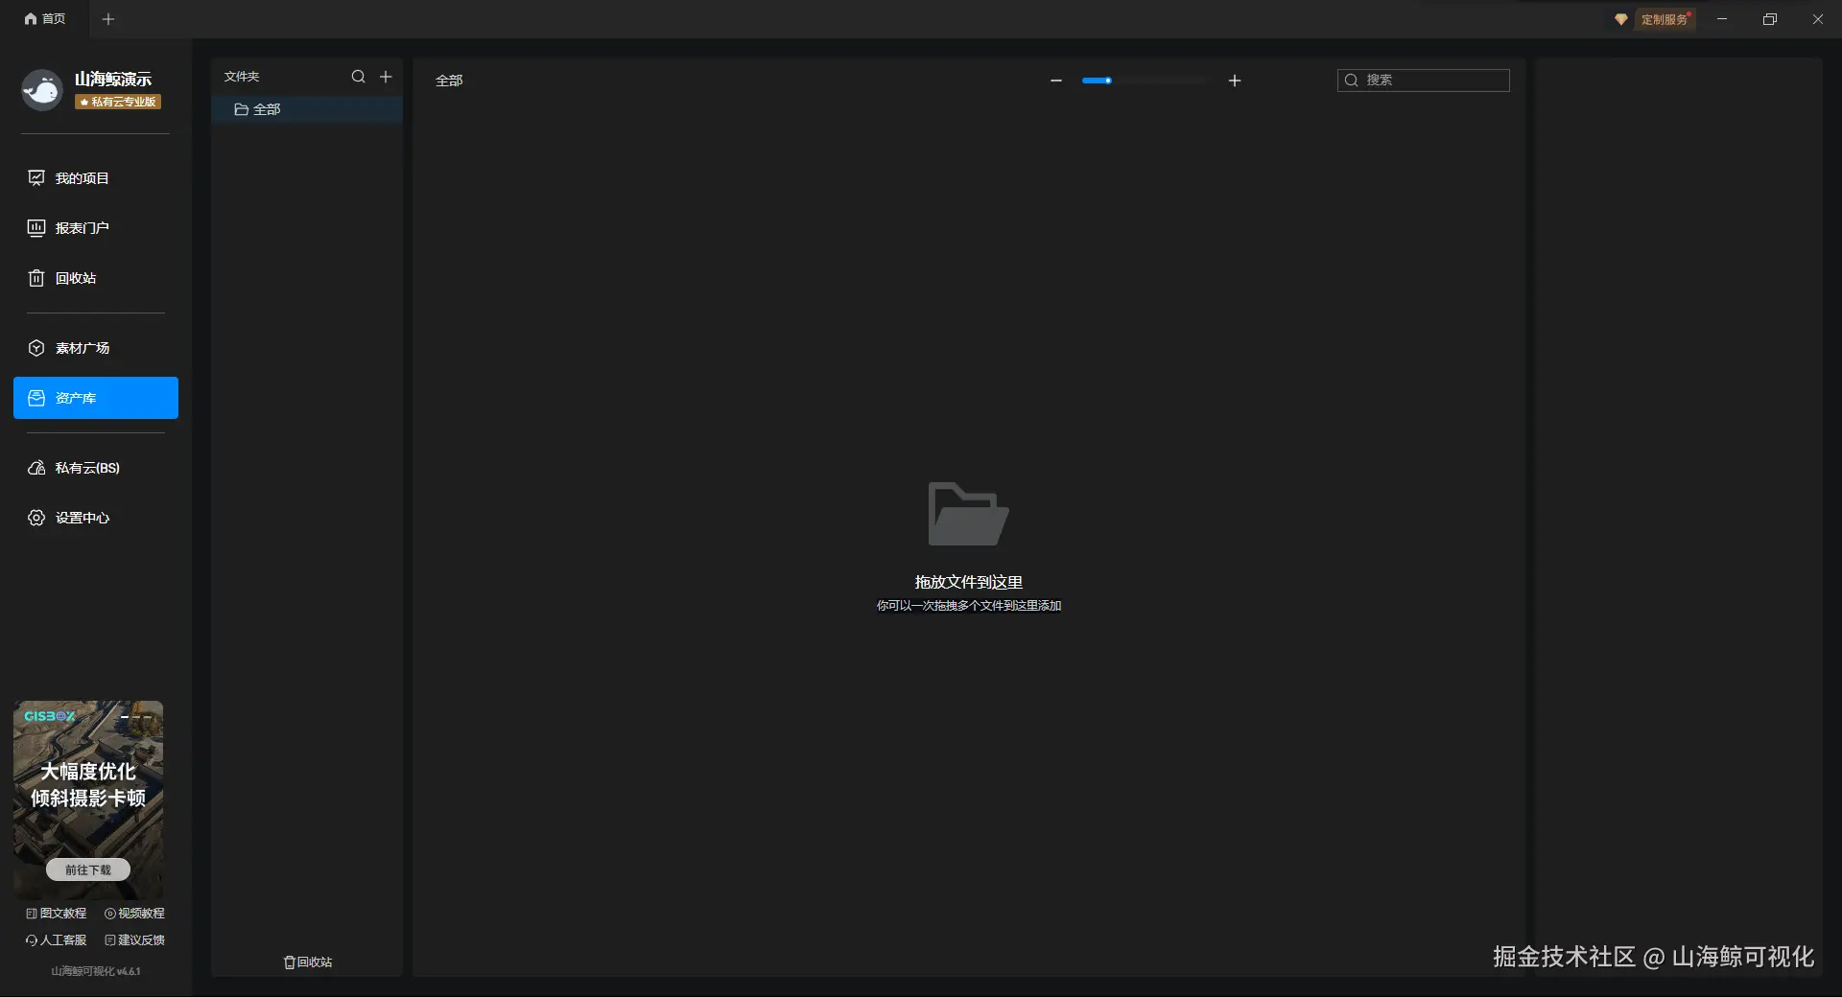Adjust the thumbnail size slider
1842x997 pixels.
1145,81
